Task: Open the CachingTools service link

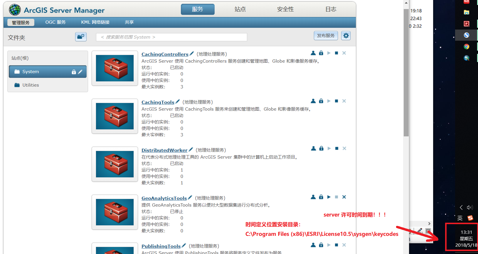Action: coord(158,102)
